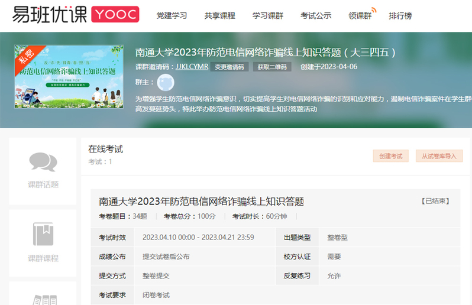This screenshot has width=472, height=305.
Task: Click invitation code link JJKLCYMR
Action: 192,67
